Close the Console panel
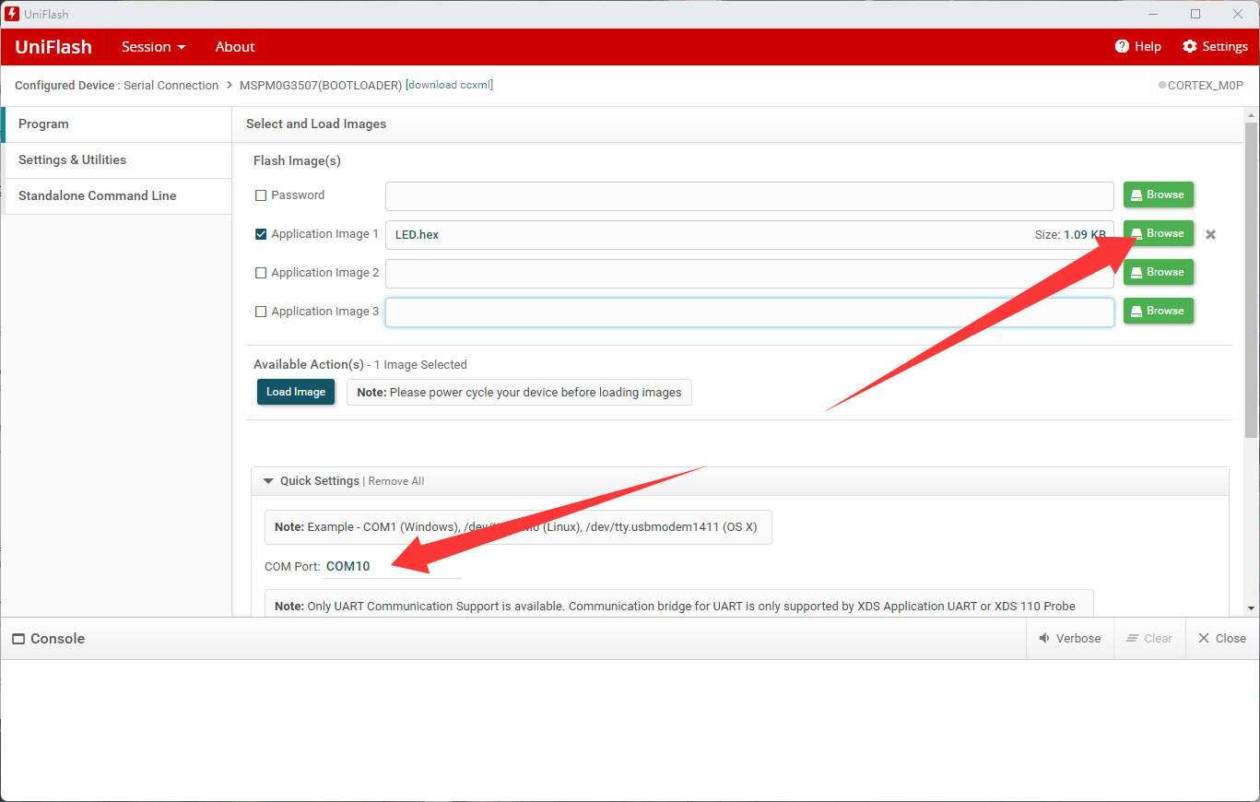Viewport: 1260px width, 802px height. coord(1221,638)
